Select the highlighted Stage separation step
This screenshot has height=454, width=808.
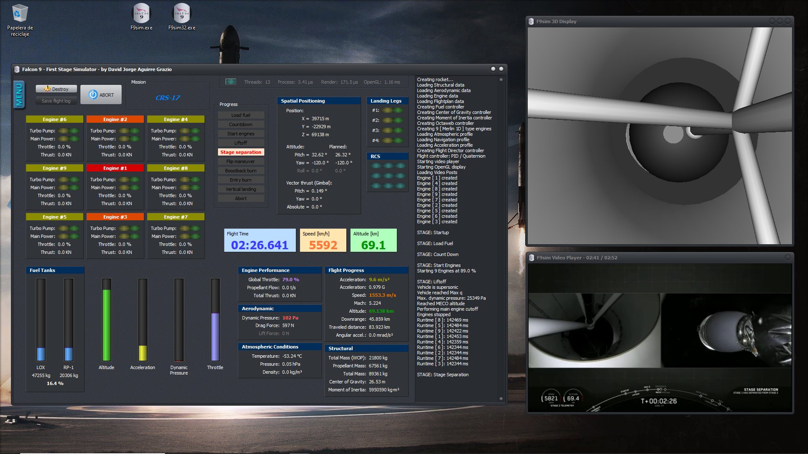241,152
